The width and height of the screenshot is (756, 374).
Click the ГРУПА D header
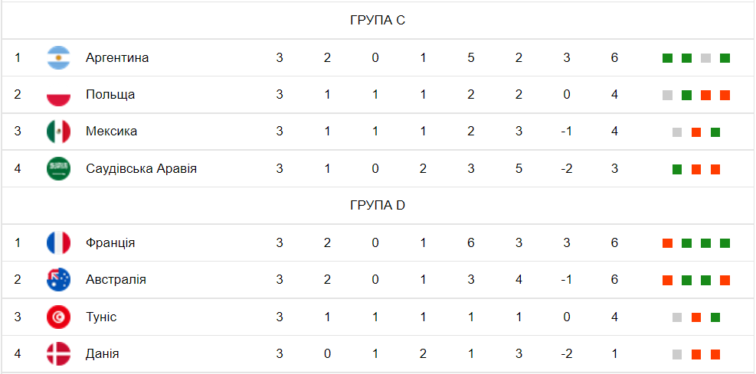(378, 206)
